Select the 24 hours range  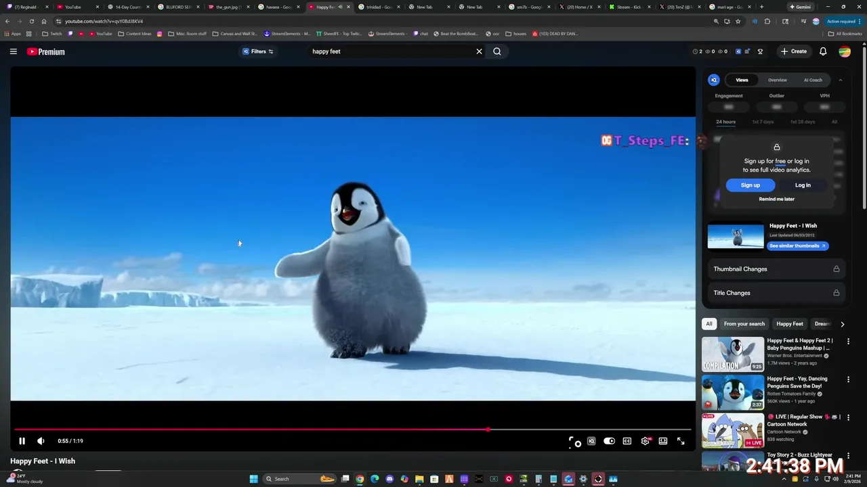pos(725,122)
